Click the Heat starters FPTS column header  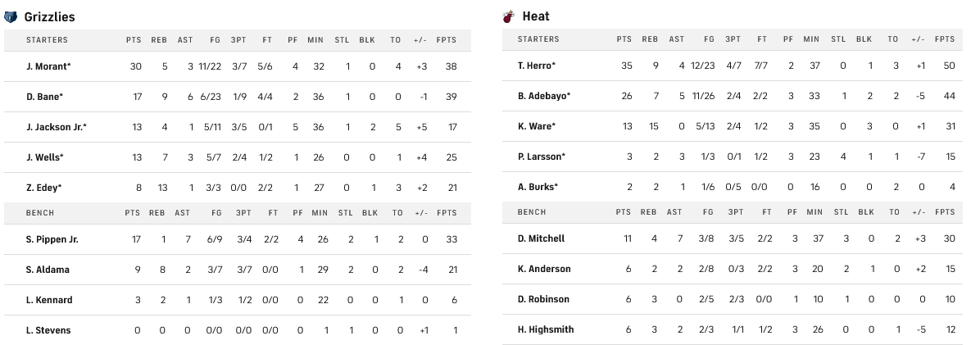945,39
